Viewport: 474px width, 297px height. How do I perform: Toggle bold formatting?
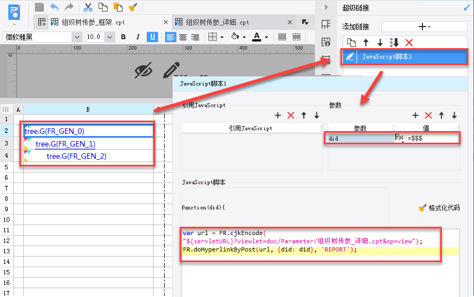123,37
